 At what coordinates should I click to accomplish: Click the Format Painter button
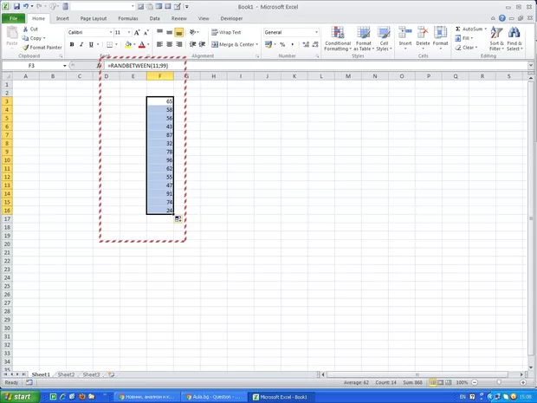(x=44, y=48)
